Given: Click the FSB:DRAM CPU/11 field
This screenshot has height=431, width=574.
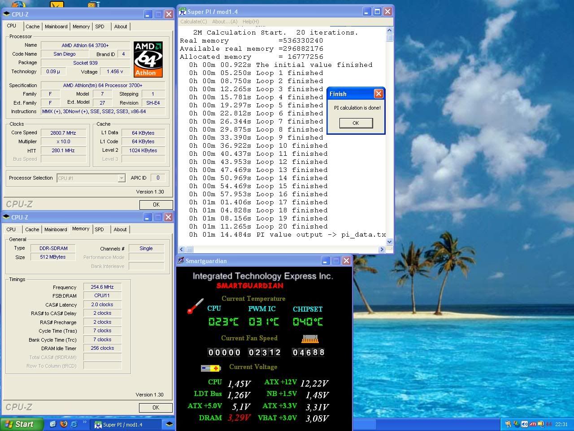Looking at the screenshot, I should click(102, 295).
